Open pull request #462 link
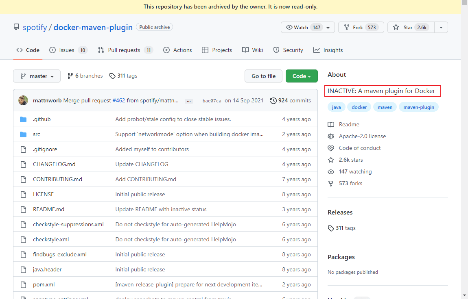 [119, 101]
